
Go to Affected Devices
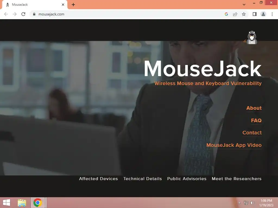98,179
